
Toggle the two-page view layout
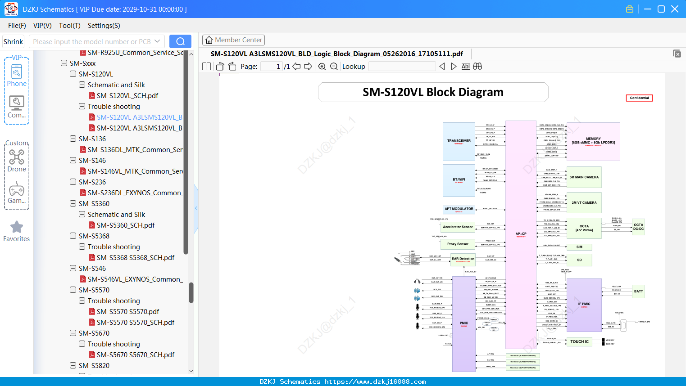click(x=206, y=67)
